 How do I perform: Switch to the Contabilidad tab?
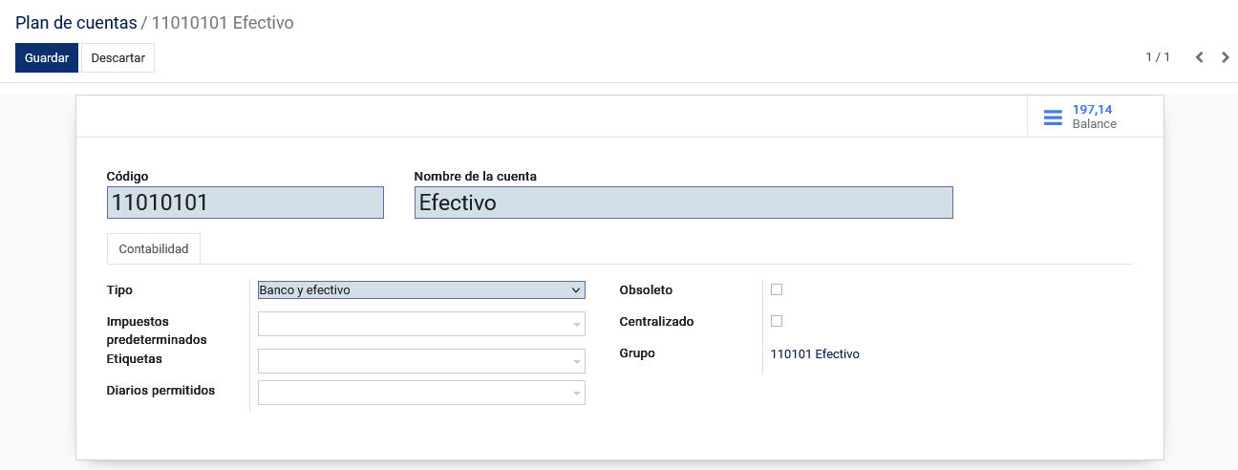pos(154,248)
